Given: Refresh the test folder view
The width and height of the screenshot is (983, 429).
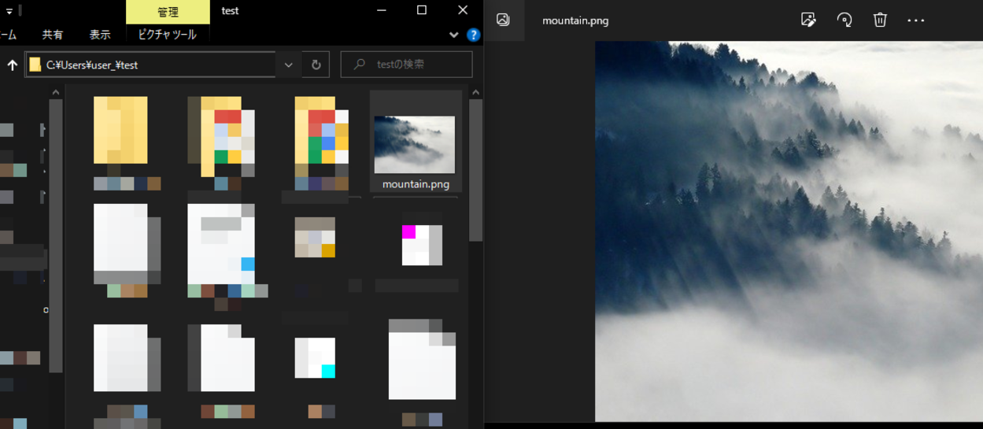Looking at the screenshot, I should [316, 65].
